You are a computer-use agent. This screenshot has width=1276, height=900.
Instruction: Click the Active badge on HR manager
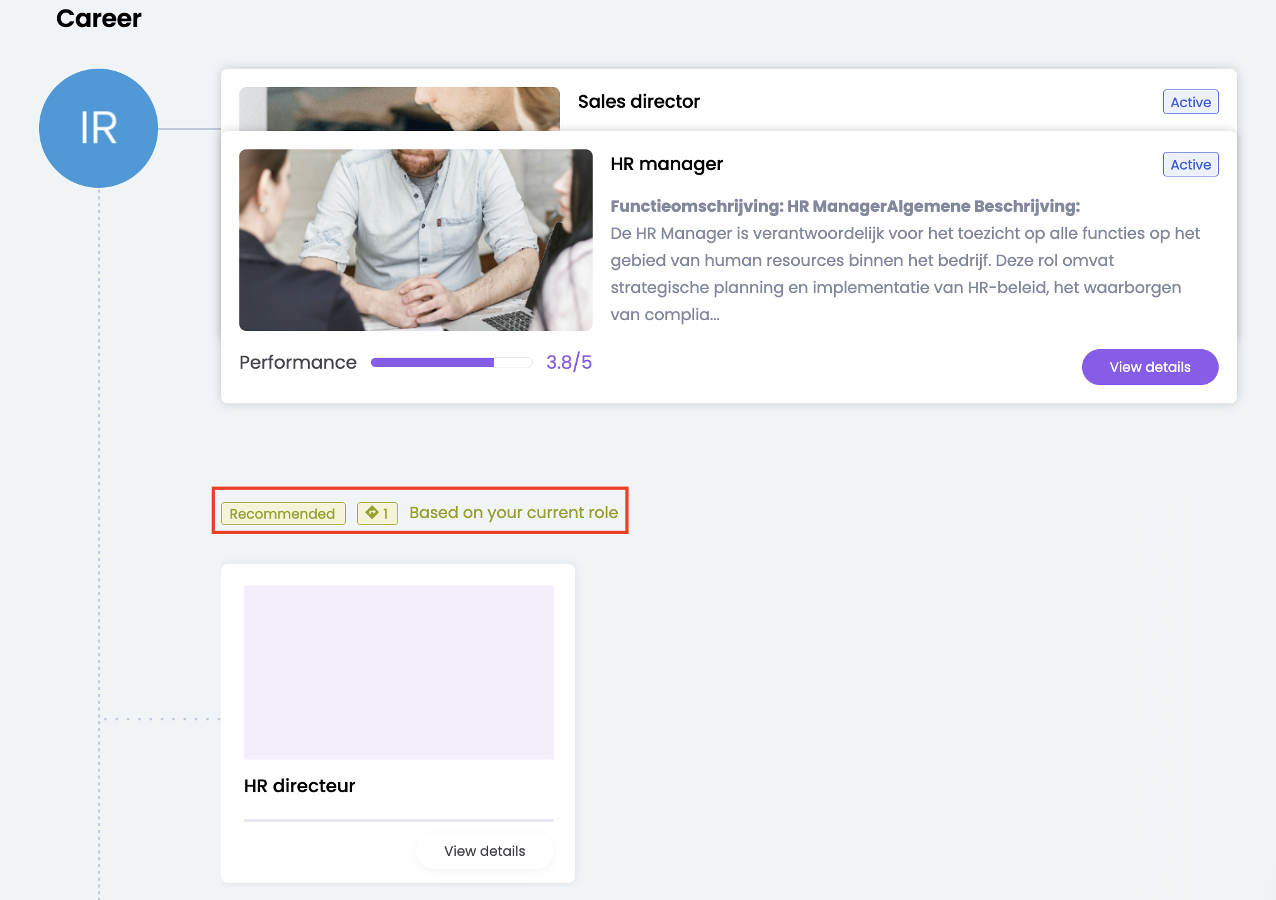(x=1190, y=164)
